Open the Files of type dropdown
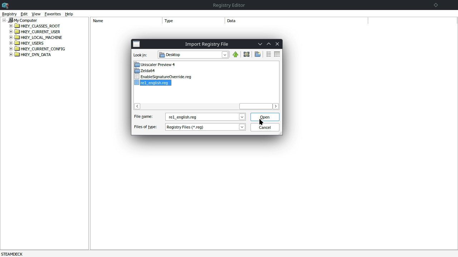This screenshot has width=458, height=257. [x=242, y=127]
